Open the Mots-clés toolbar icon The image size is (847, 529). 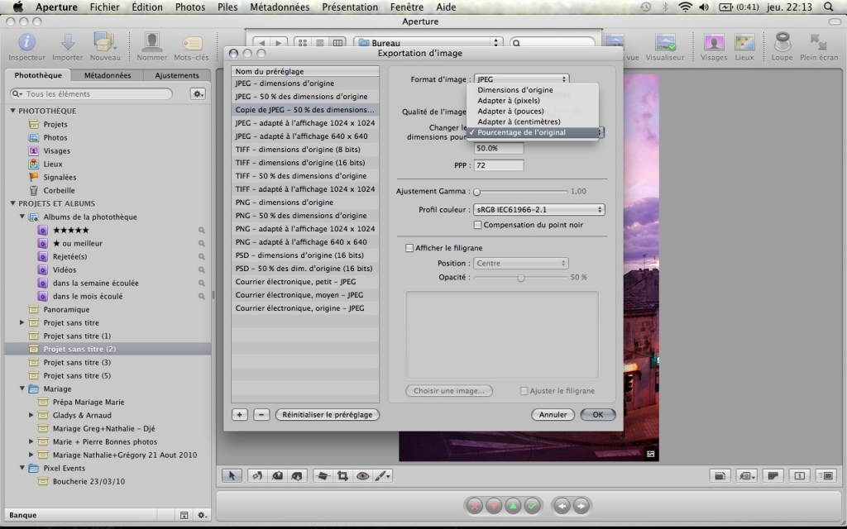(191, 43)
